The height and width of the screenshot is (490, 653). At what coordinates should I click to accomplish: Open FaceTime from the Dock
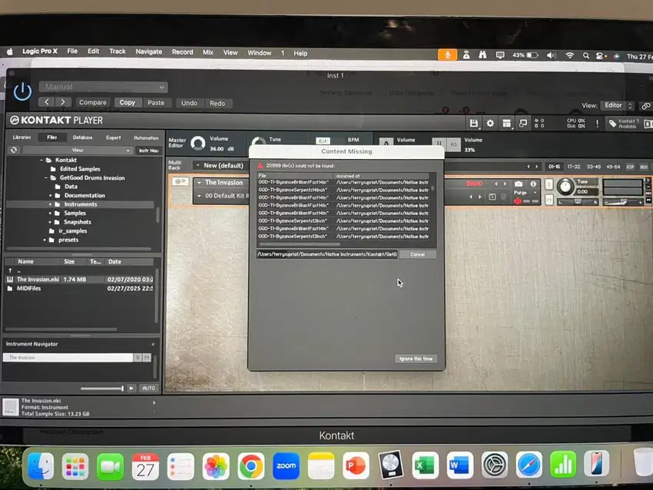point(111,466)
